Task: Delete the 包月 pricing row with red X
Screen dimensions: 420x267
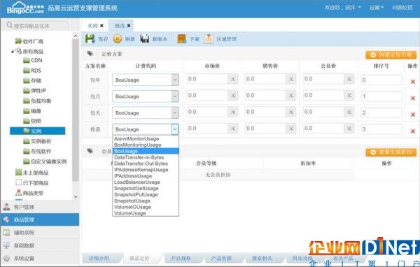Action: point(413,98)
